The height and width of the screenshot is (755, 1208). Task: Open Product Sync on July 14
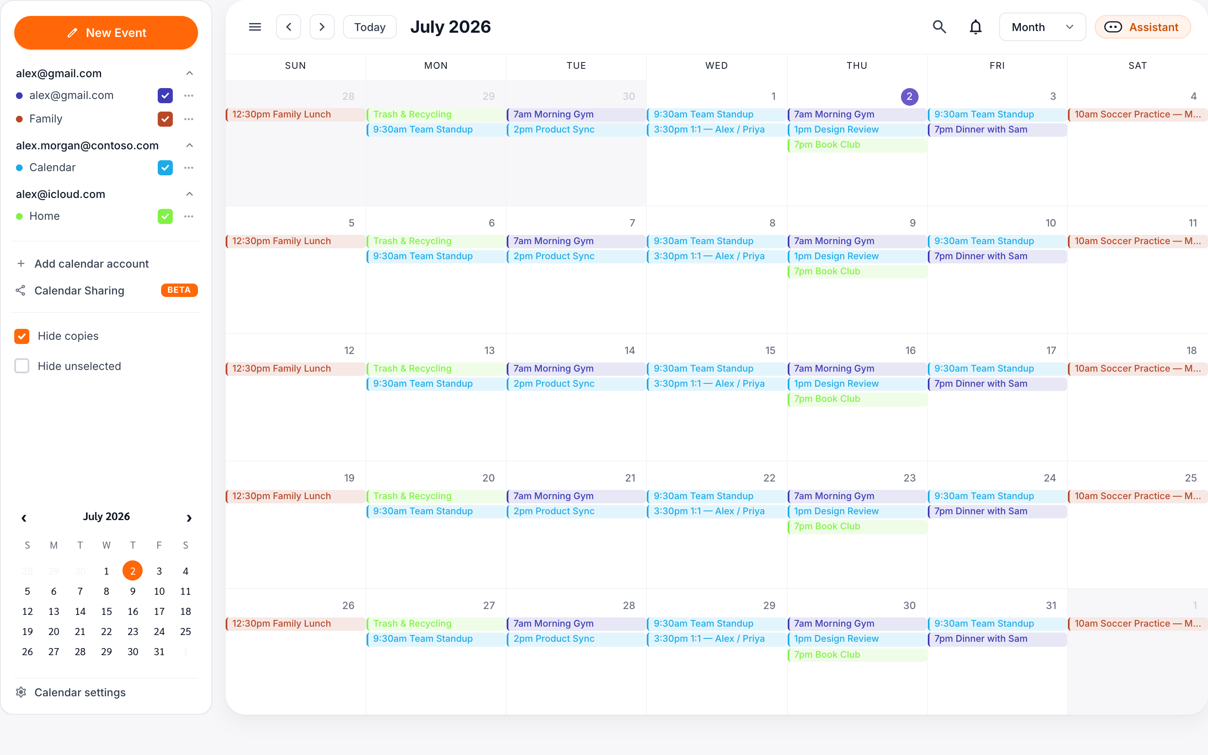576,383
